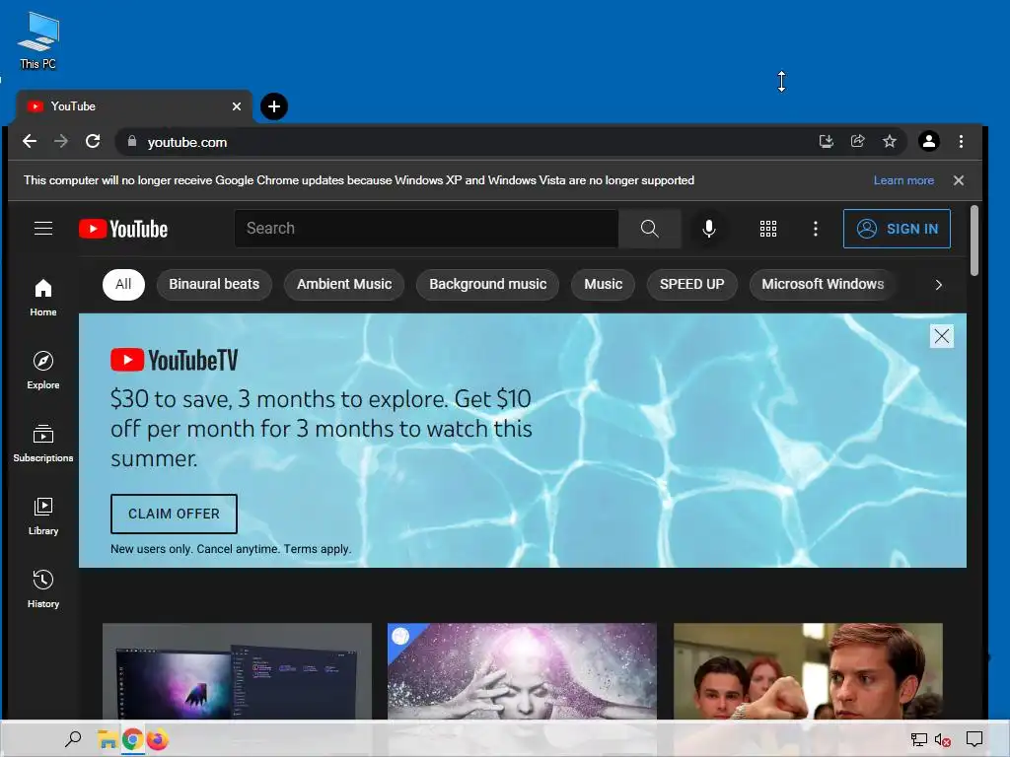Open a new tab with plus button
The image size is (1010, 757).
[x=274, y=106]
